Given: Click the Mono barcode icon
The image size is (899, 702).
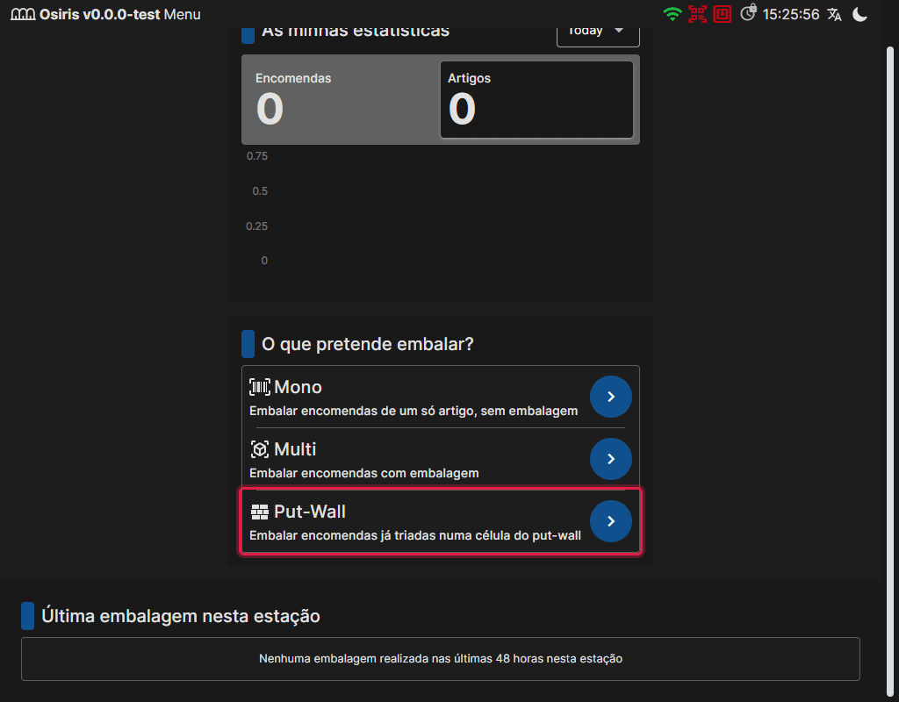Looking at the screenshot, I should (259, 387).
